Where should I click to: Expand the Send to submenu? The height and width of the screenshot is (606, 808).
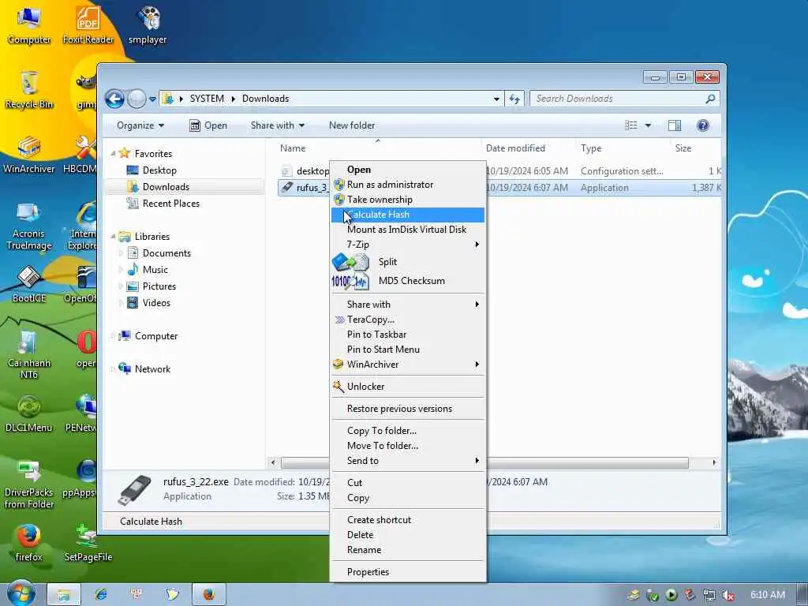pos(408,461)
